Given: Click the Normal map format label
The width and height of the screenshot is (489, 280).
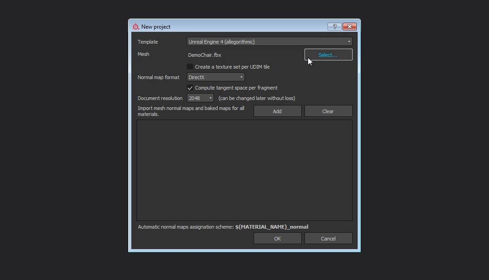Looking at the screenshot, I should click(158, 77).
